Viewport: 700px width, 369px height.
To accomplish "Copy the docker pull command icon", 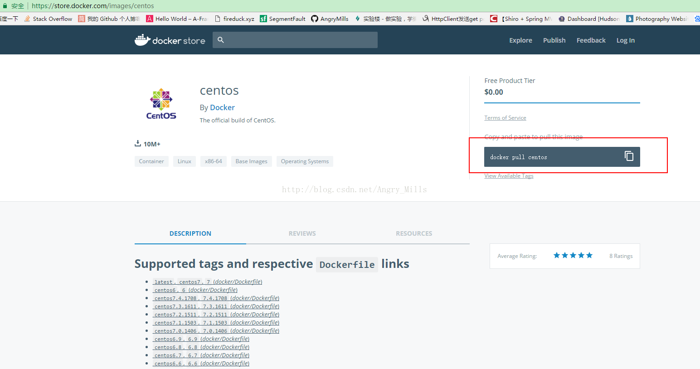I will (629, 156).
